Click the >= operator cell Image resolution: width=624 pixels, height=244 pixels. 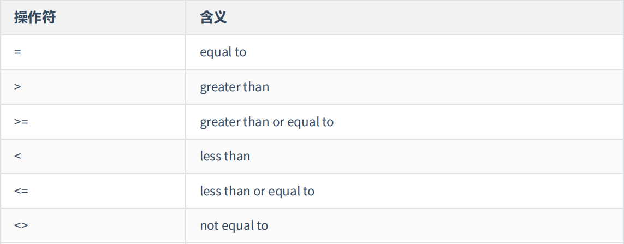coord(21,122)
